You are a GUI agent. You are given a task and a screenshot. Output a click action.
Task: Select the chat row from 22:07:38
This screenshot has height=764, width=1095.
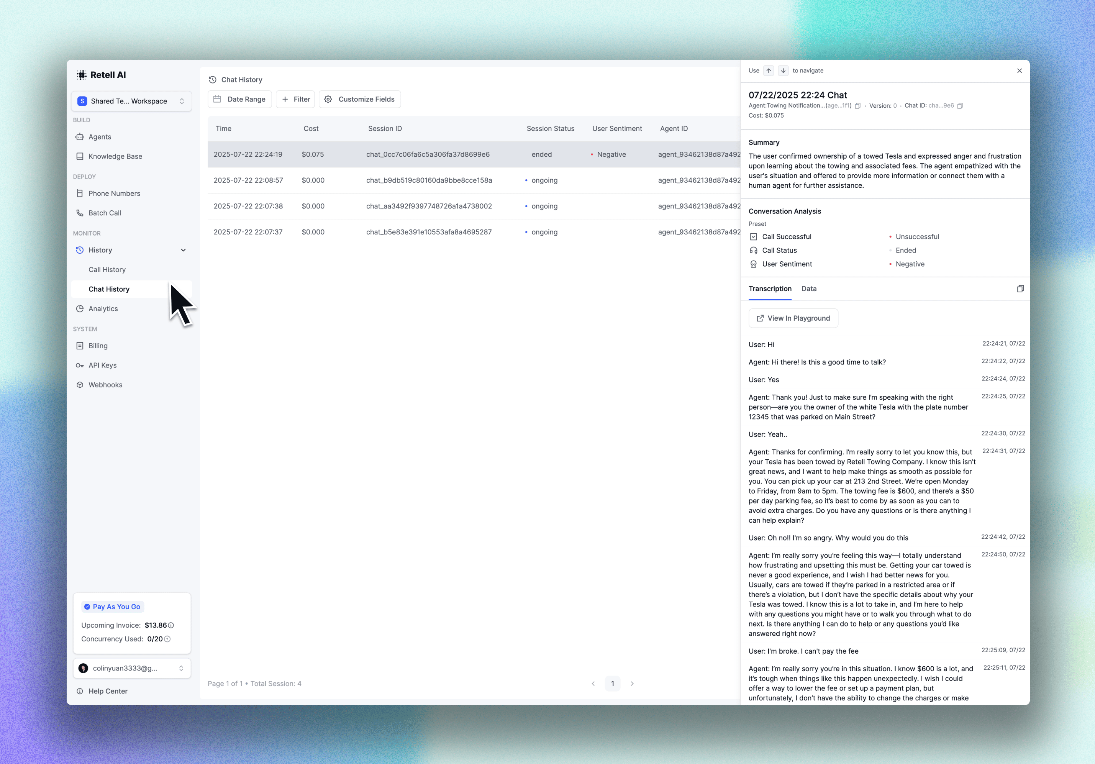(474, 207)
